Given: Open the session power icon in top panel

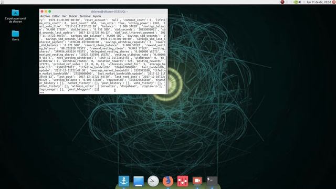Looking at the screenshot, I should point(334,2).
